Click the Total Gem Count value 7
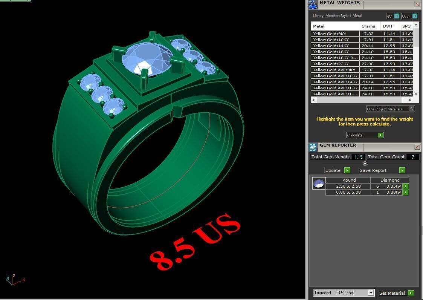 pos(413,157)
